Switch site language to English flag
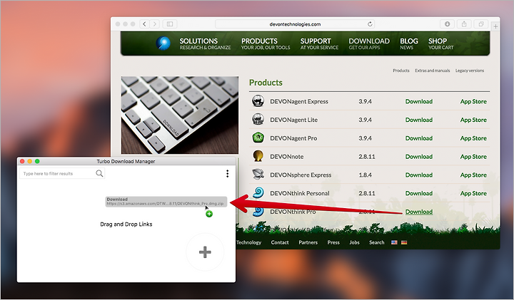Viewport: 514px width, 300px height. (394, 242)
